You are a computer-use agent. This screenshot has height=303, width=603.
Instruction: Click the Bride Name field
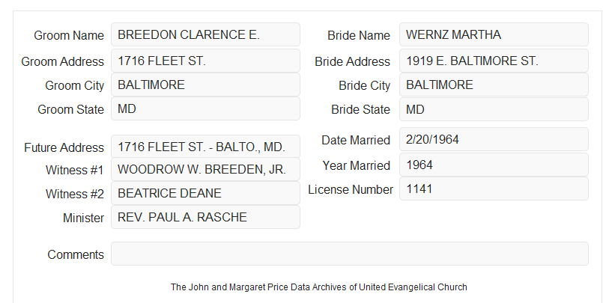click(x=494, y=34)
